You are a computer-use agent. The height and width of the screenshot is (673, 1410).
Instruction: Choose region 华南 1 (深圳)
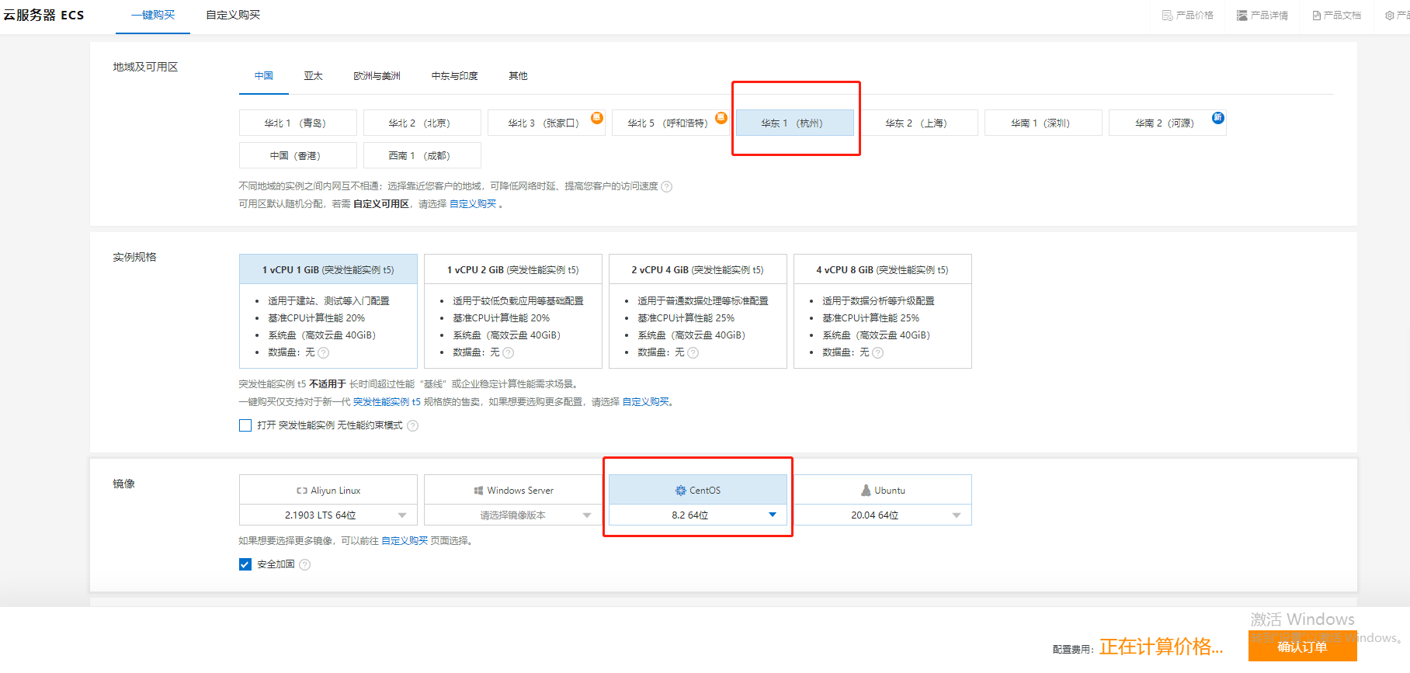1044,123
